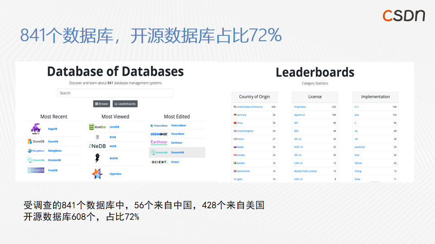Open the JavaScript implementation link
The height and width of the screenshot is (244, 435).
tap(359, 147)
